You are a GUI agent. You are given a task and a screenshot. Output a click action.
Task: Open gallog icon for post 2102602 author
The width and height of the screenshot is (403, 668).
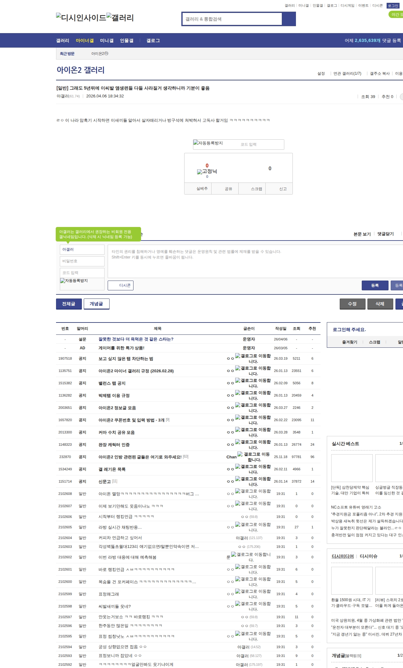tap(234, 555)
